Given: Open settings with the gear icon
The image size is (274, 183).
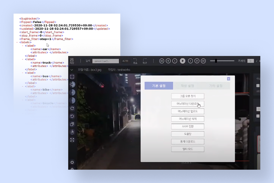Looking at the screenshot, I should coord(72,162).
